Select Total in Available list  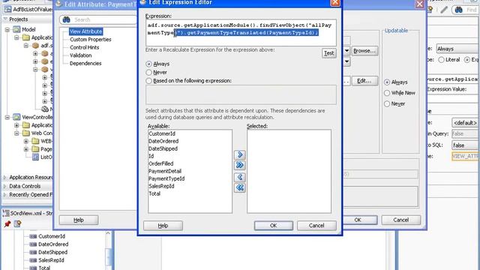point(154,193)
